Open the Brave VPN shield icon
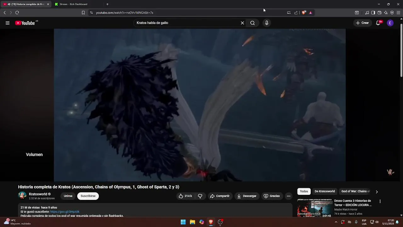 [x=392, y=13]
